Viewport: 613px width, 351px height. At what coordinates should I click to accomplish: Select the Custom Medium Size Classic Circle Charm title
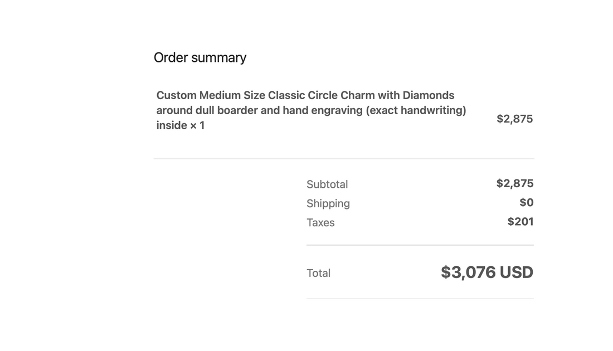tap(311, 110)
